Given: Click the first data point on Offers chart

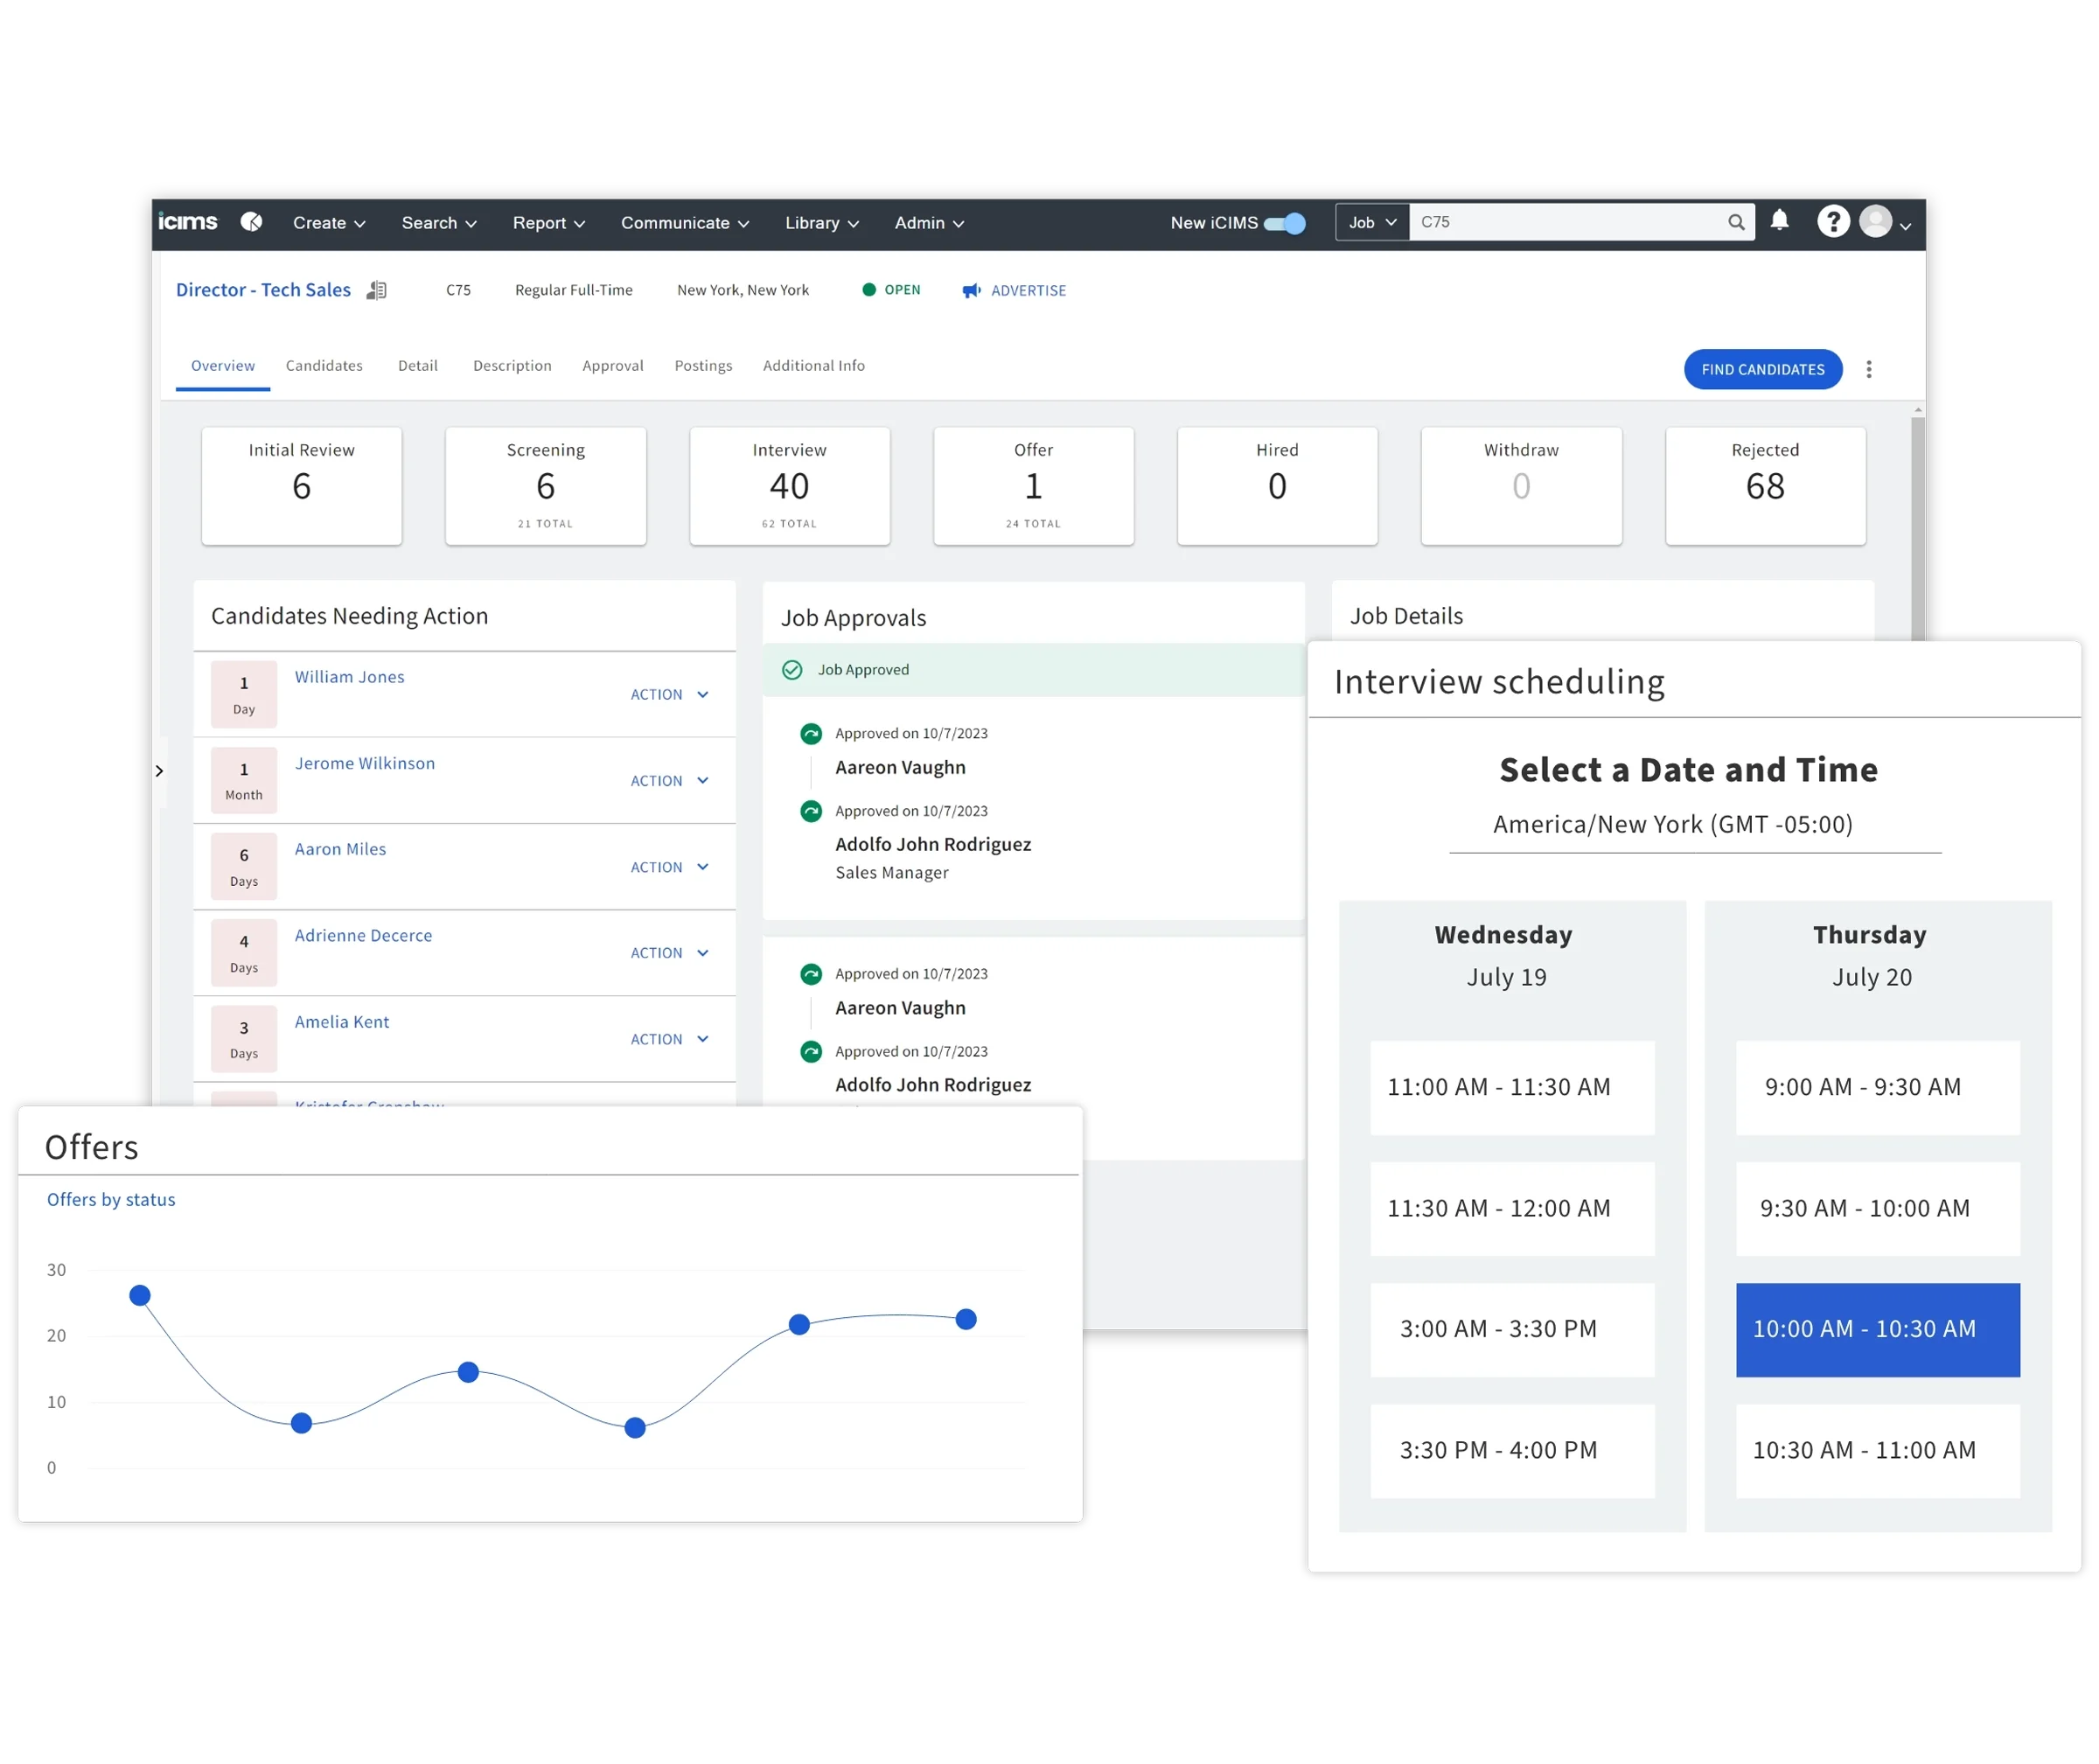Looking at the screenshot, I should click(x=140, y=1296).
